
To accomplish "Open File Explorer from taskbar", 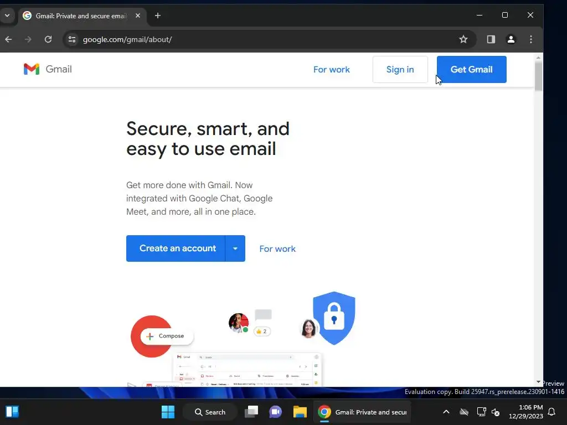I will (x=300, y=412).
